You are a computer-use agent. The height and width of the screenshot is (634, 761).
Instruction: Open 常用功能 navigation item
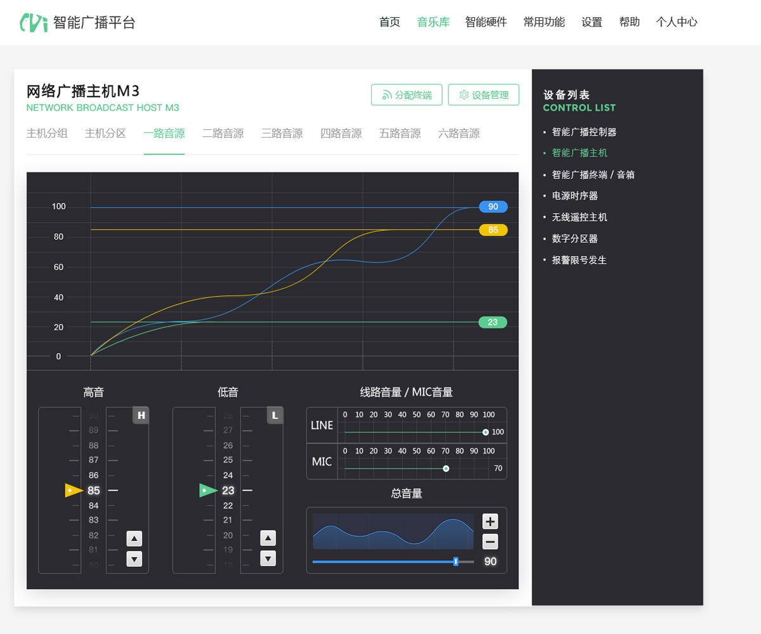point(544,22)
